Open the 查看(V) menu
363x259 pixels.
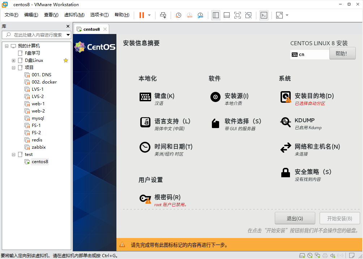pyautogui.click(x=51, y=15)
